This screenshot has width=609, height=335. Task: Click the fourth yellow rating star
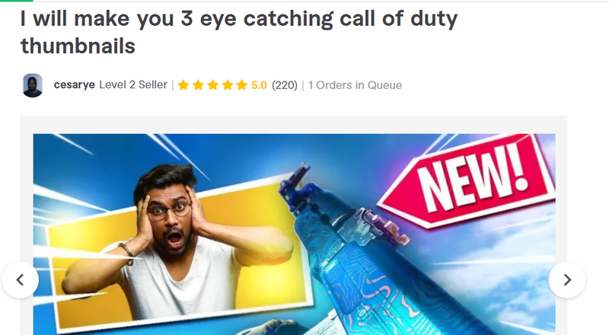(x=228, y=85)
